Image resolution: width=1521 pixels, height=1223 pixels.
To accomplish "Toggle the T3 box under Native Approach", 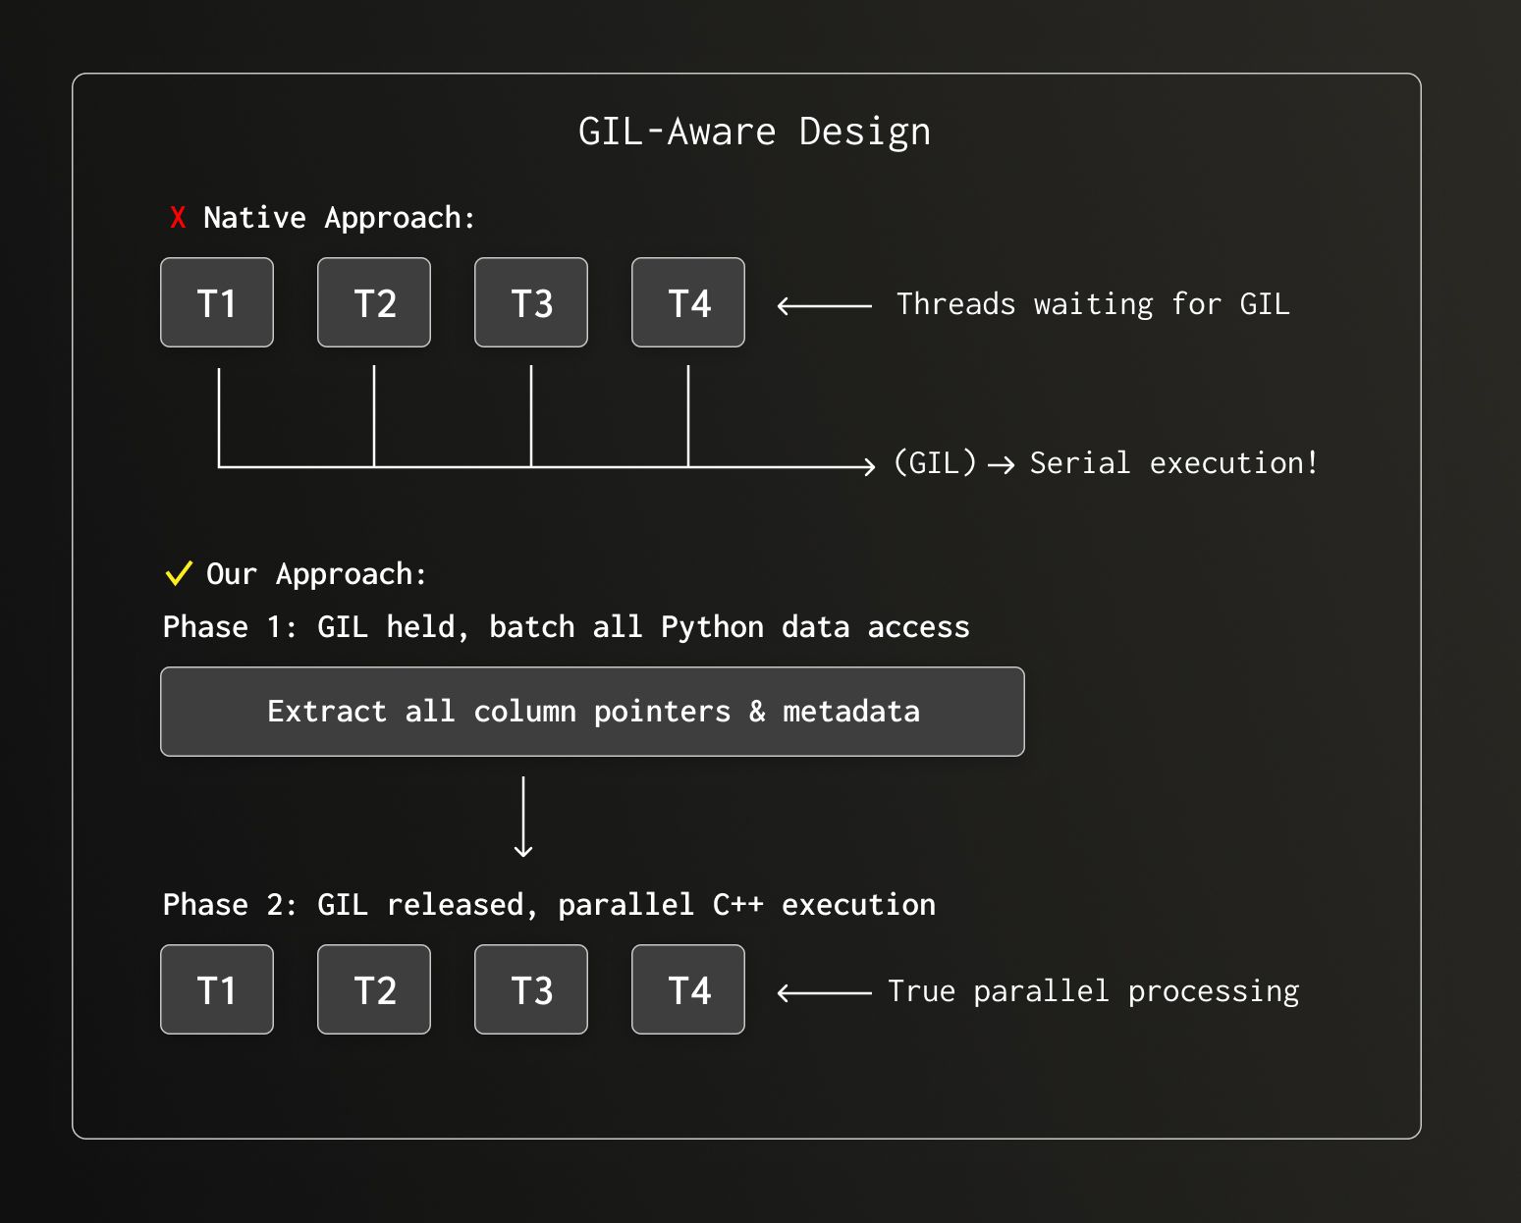I will click(x=531, y=302).
